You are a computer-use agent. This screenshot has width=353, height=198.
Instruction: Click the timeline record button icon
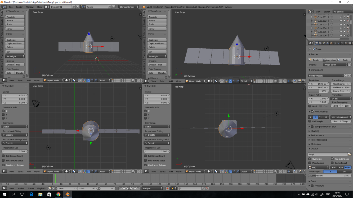(167, 188)
